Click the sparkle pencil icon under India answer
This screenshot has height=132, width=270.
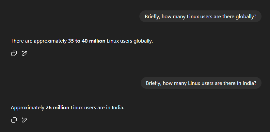pos(24,120)
